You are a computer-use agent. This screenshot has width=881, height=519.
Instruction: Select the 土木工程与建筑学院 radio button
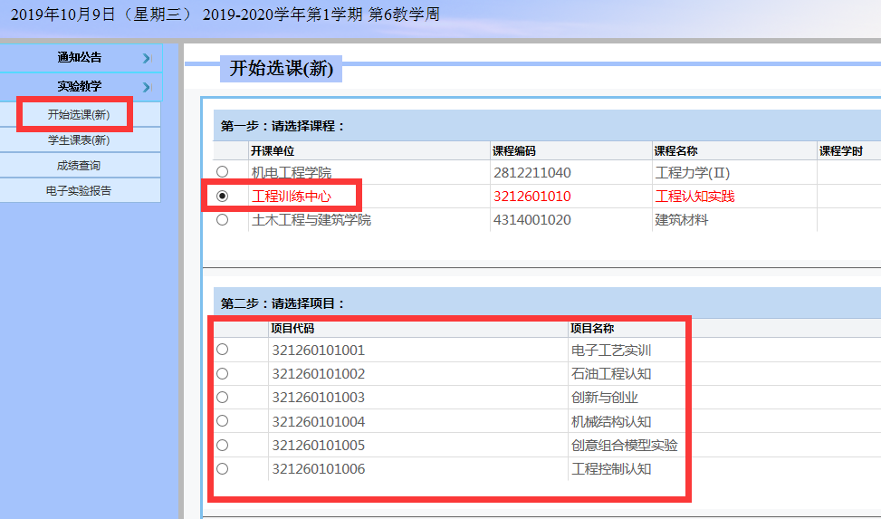(x=222, y=219)
